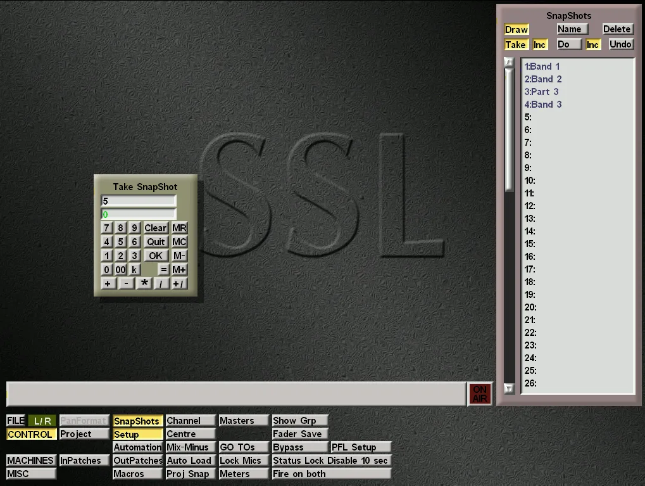Click the divide (/) key
This screenshot has height=486, width=645.
pos(161,283)
